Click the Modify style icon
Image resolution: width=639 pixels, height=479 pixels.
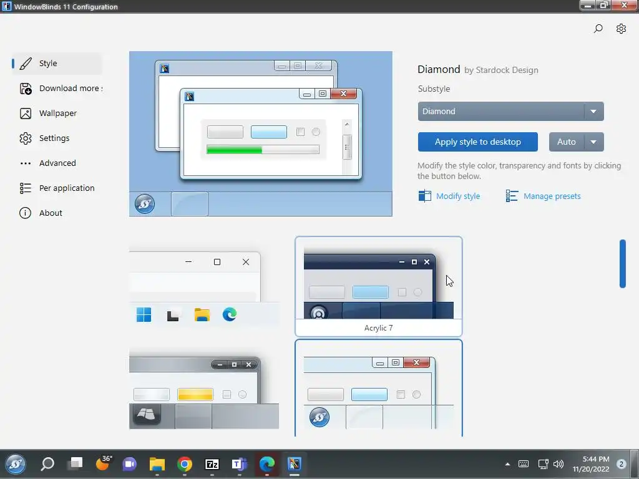424,196
